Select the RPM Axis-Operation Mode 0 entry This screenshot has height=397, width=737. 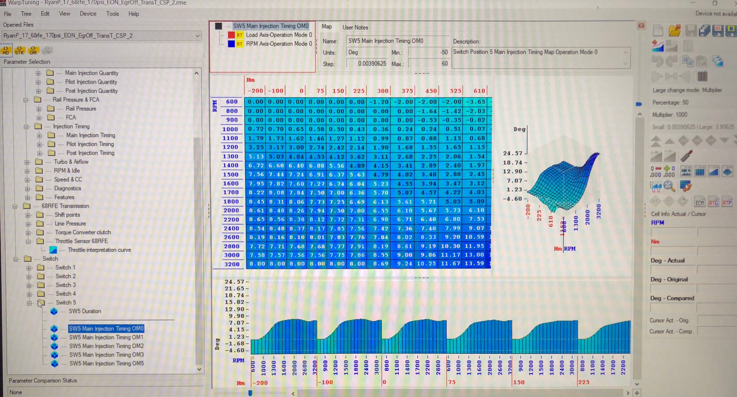pyautogui.click(x=279, y=44)
